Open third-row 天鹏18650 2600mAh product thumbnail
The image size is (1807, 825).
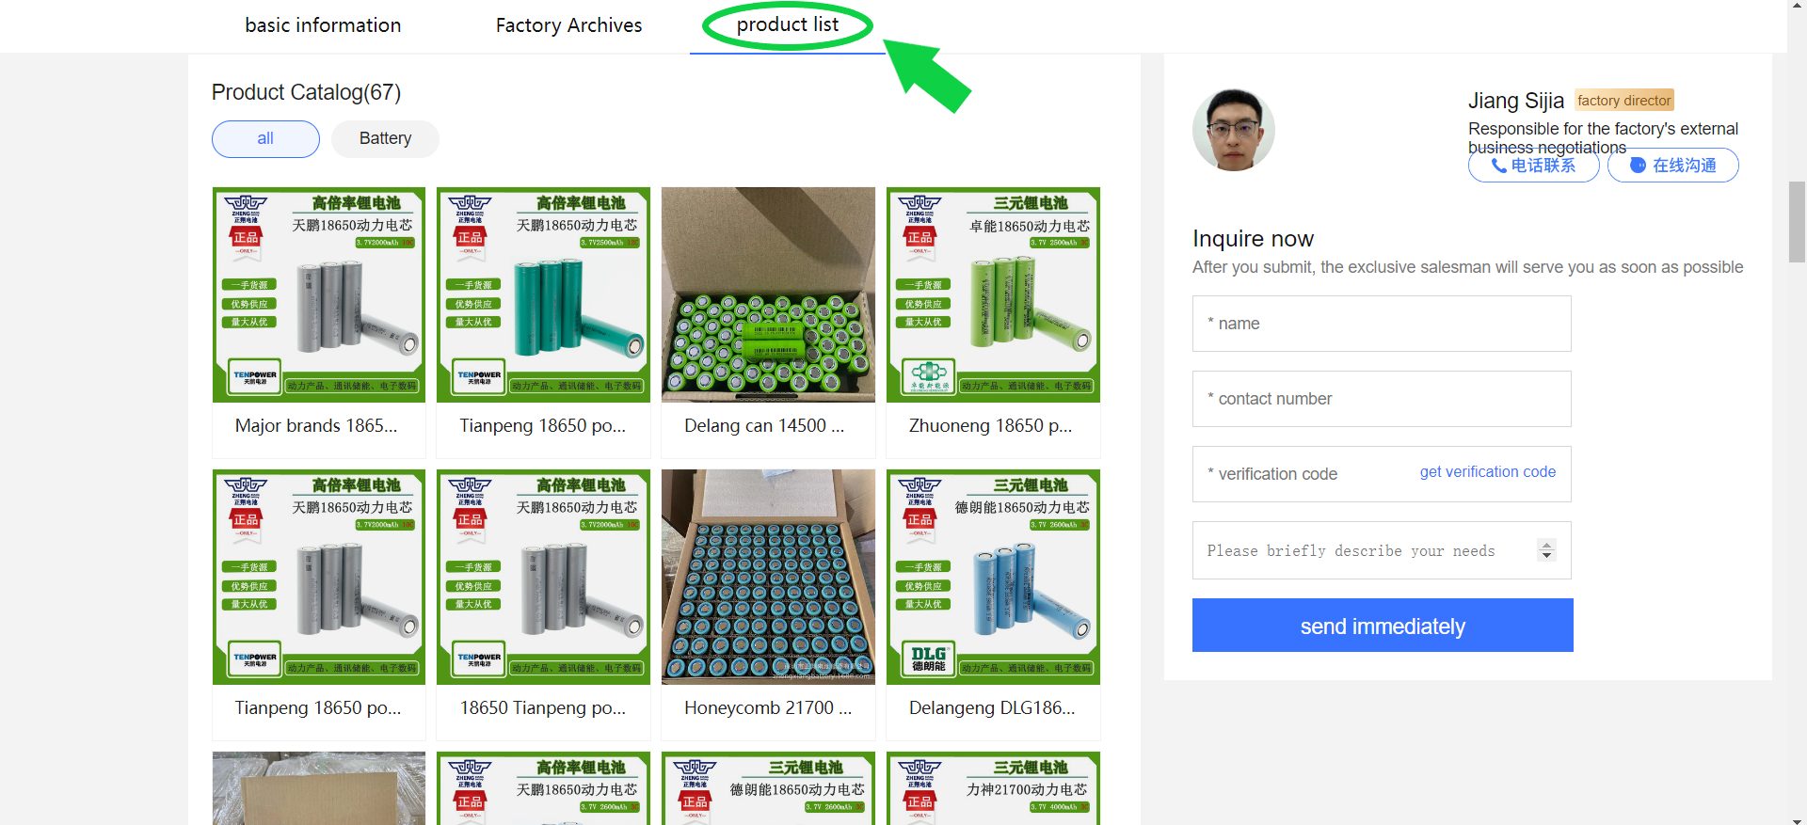click(543, 788)
